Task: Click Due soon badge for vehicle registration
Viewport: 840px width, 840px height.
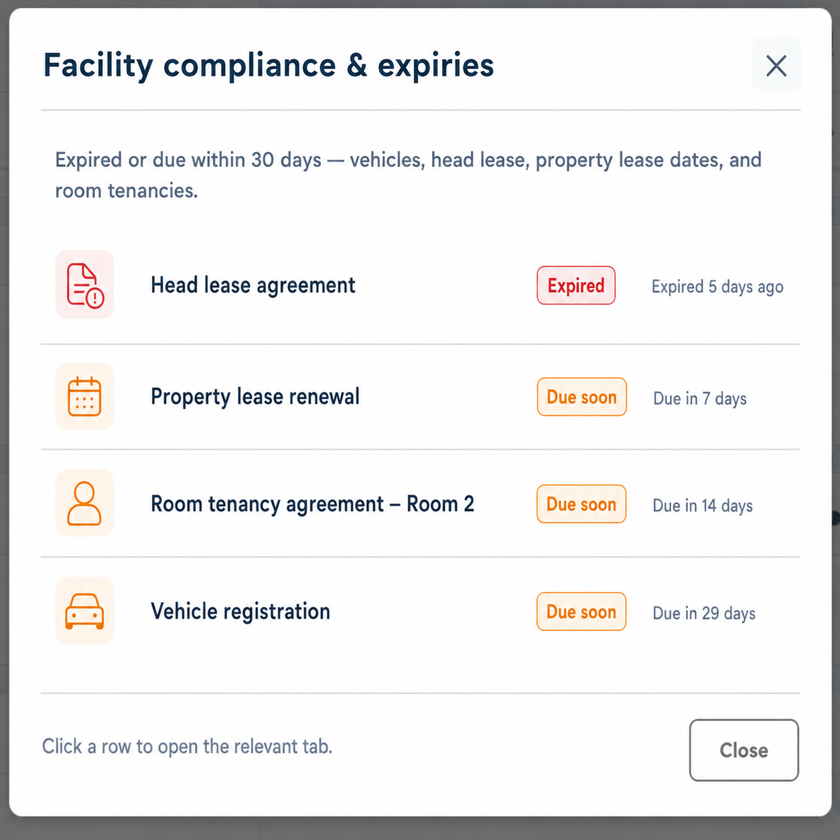Action: (x=581, y=612)
